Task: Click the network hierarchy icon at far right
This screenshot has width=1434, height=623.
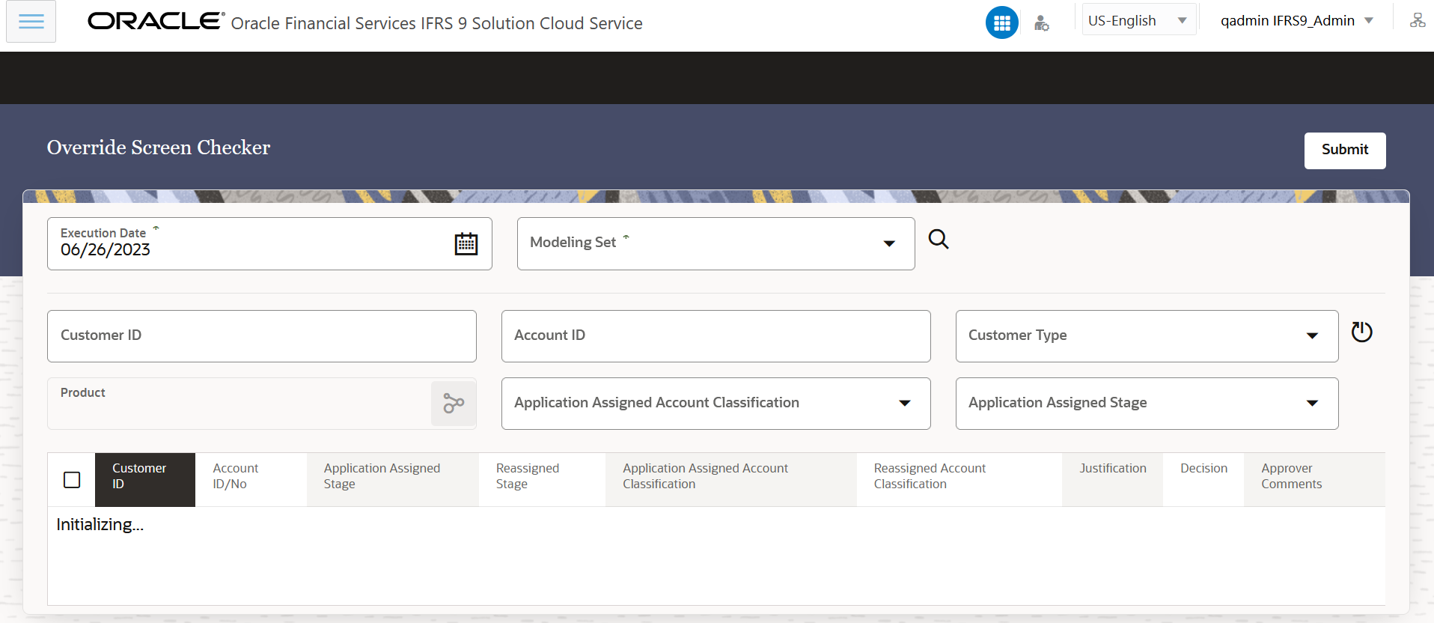Action: 1418,20
